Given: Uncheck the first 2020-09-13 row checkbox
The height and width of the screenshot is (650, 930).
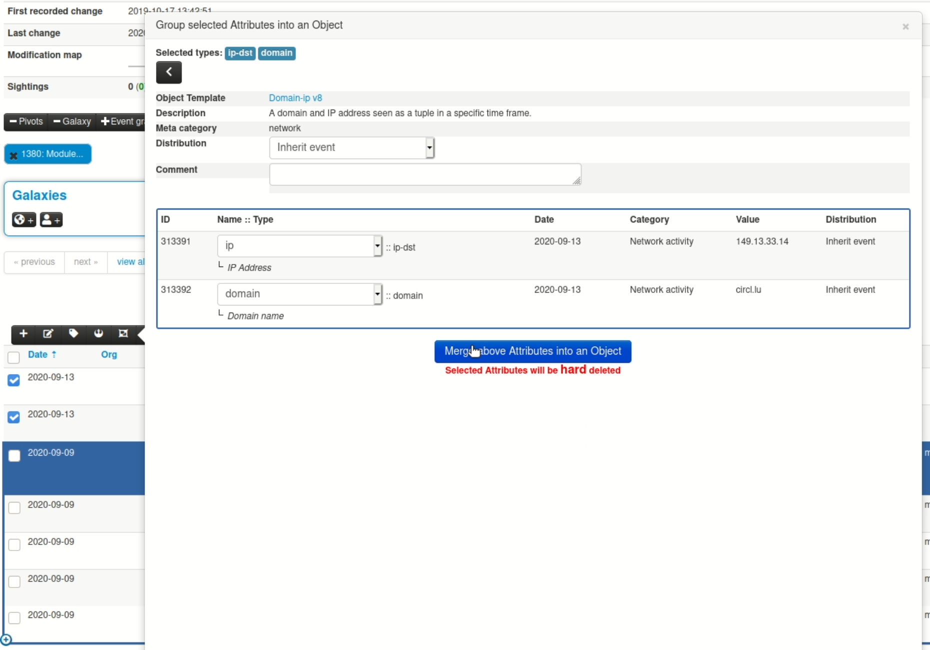Looking at the screenshot, I should (x=14, y=380).
